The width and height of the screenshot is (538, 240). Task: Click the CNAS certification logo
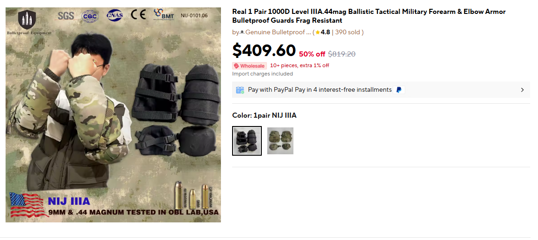115,15
